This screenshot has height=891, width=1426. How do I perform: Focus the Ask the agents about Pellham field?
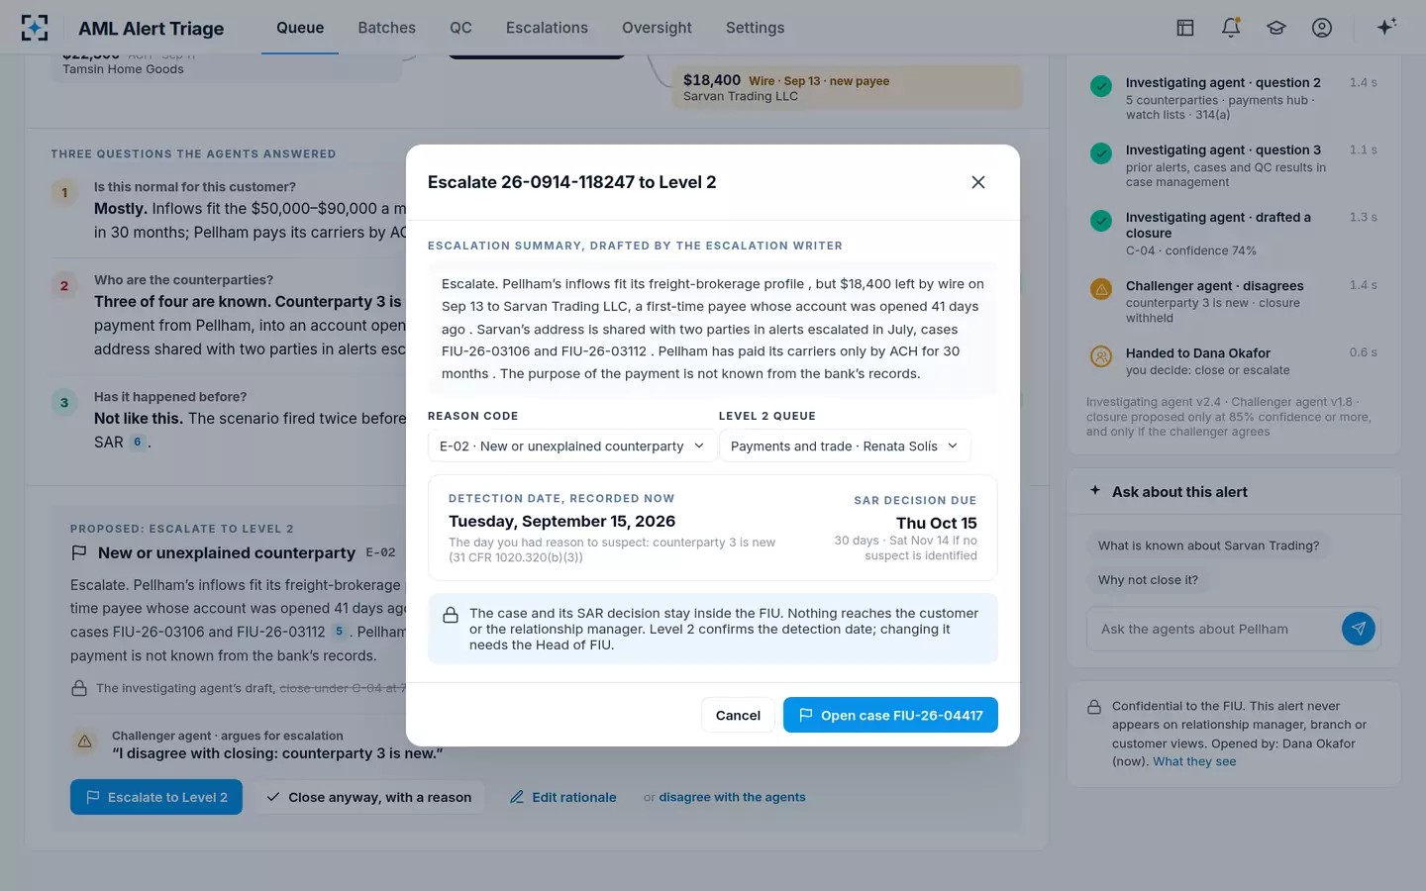pos(1213,629)
